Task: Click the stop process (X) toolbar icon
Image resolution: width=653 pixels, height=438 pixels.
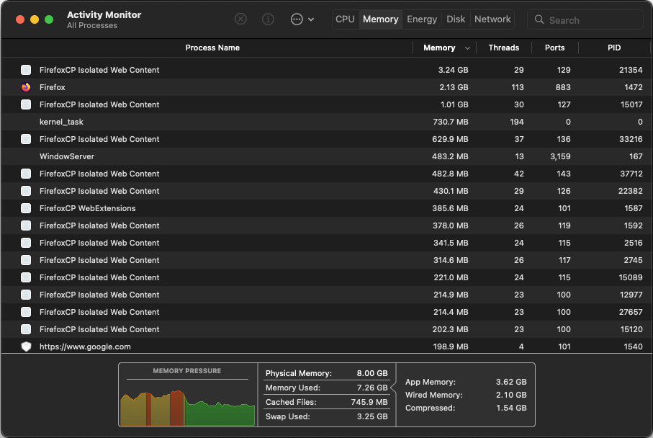Action: coord(240,19)
